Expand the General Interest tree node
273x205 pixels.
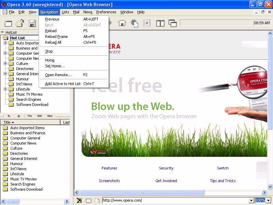coord(5,74)
